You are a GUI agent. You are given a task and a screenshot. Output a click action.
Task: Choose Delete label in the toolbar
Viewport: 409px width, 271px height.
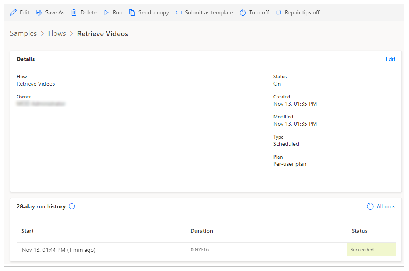[x=89, y=12]
